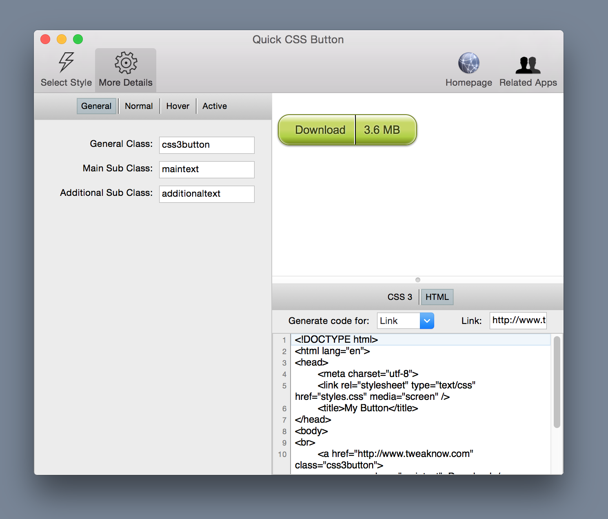Switch to the CSS 3 code view
The height and width of the screenshot is (519, 608).
(x=399, y=297)
